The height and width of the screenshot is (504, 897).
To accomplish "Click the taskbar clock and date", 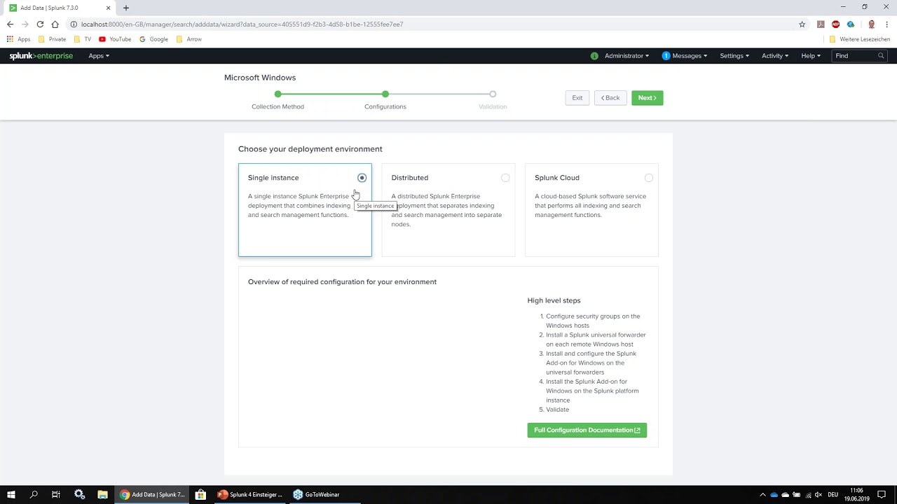I will [856, 495].
